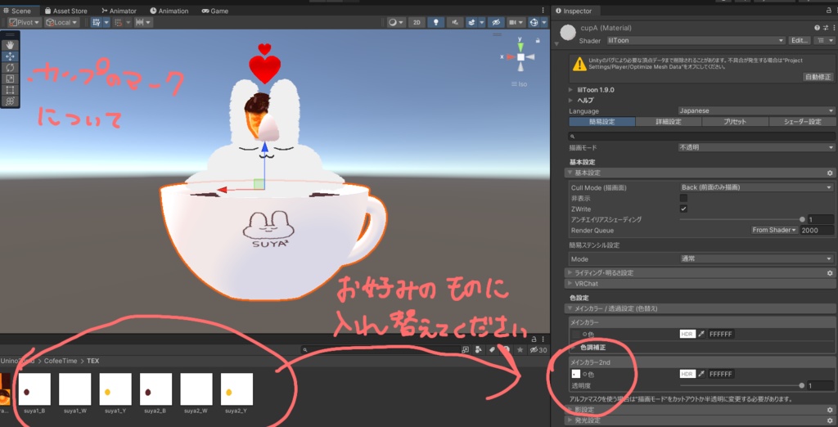Collapse 基本設定 section header

pyautogui.click(x=701, y=173)
